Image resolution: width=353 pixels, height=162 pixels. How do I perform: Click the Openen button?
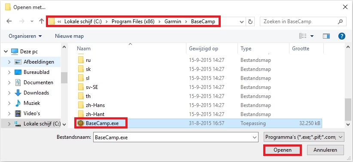[x=282, y=150]
